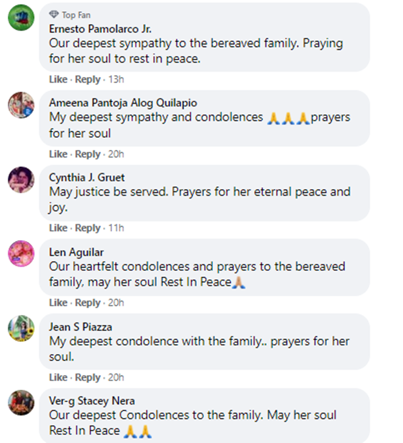Image resolution: width=403 pixels, height=443 pixels.
Task: Click Cynthia J. Gruet's profile photo
Action: (21, 180)
